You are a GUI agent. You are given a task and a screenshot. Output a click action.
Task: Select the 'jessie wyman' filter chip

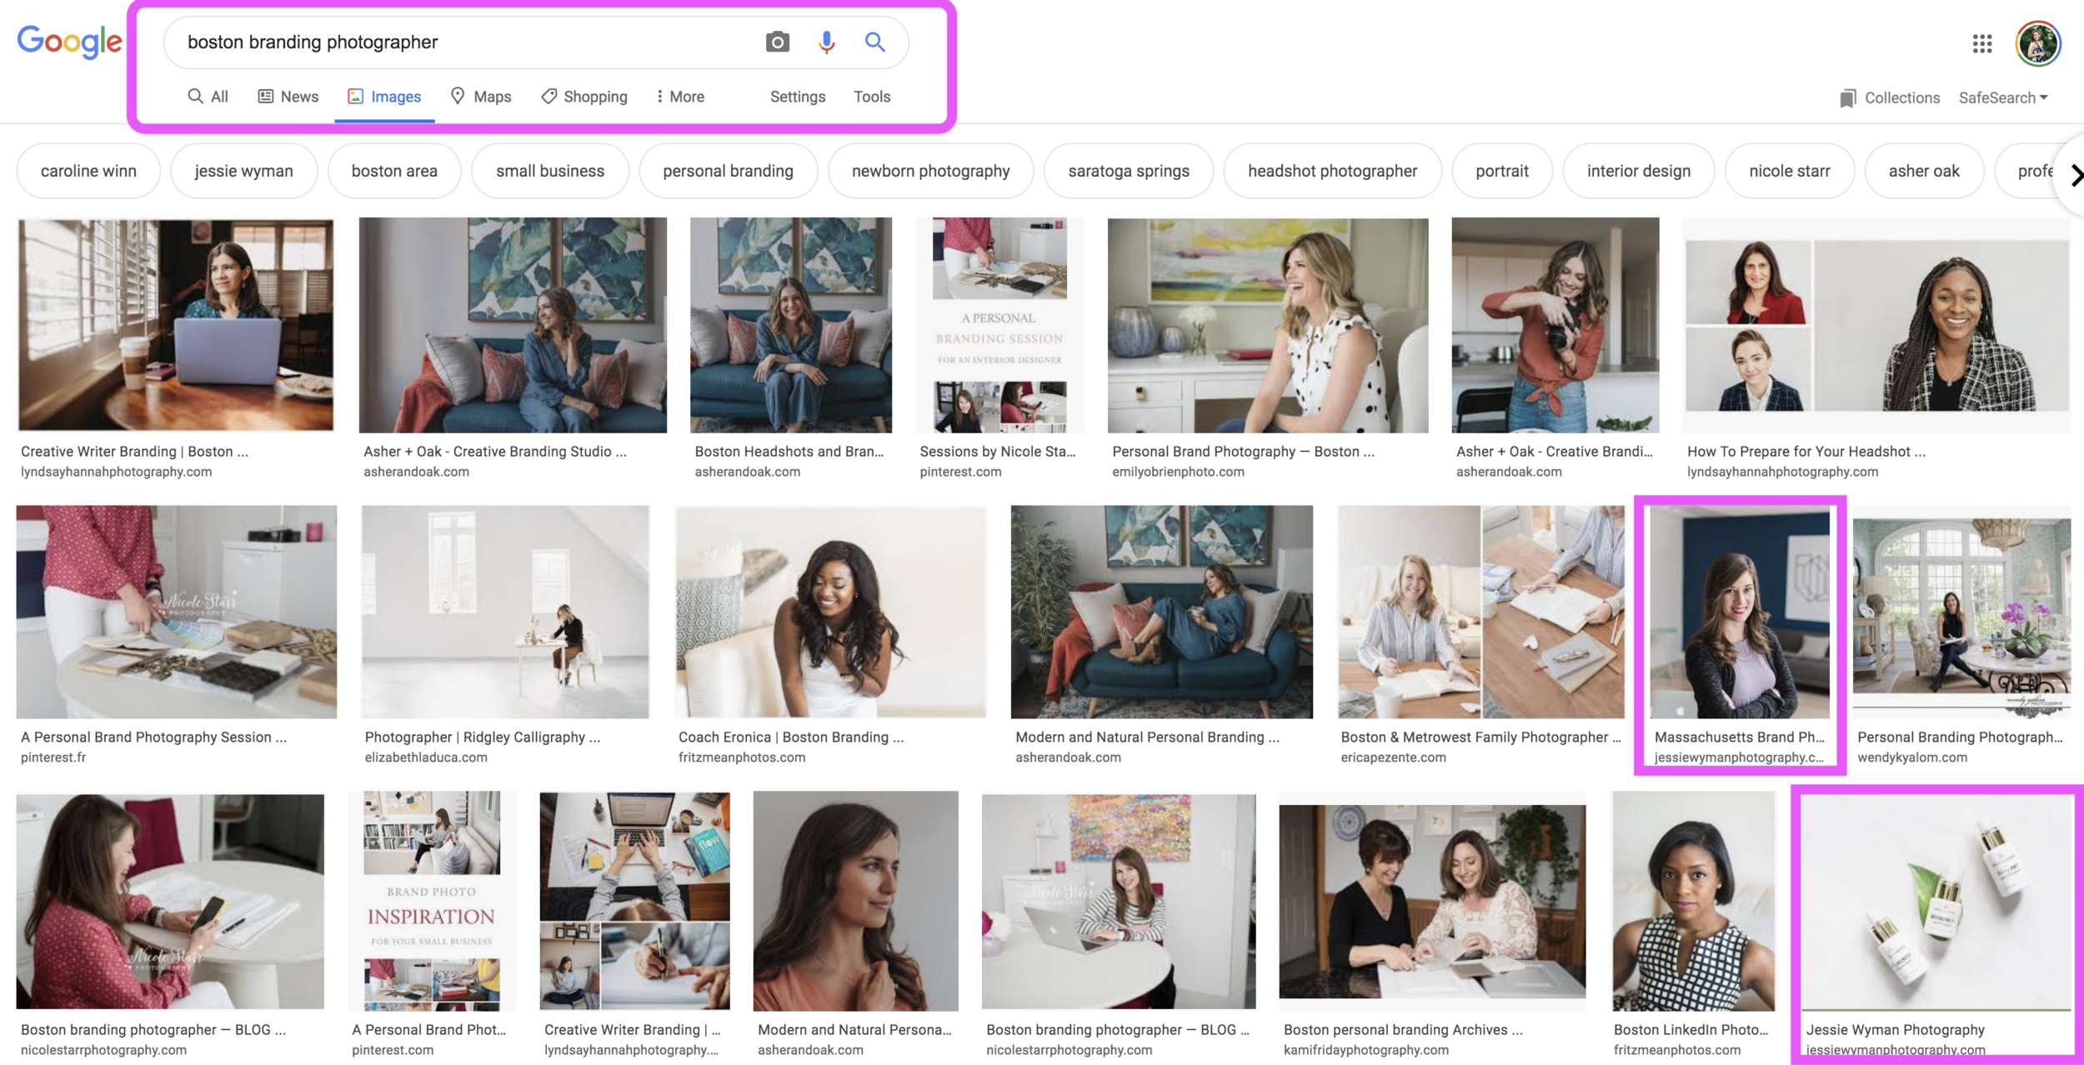click(x=243, y=171)
